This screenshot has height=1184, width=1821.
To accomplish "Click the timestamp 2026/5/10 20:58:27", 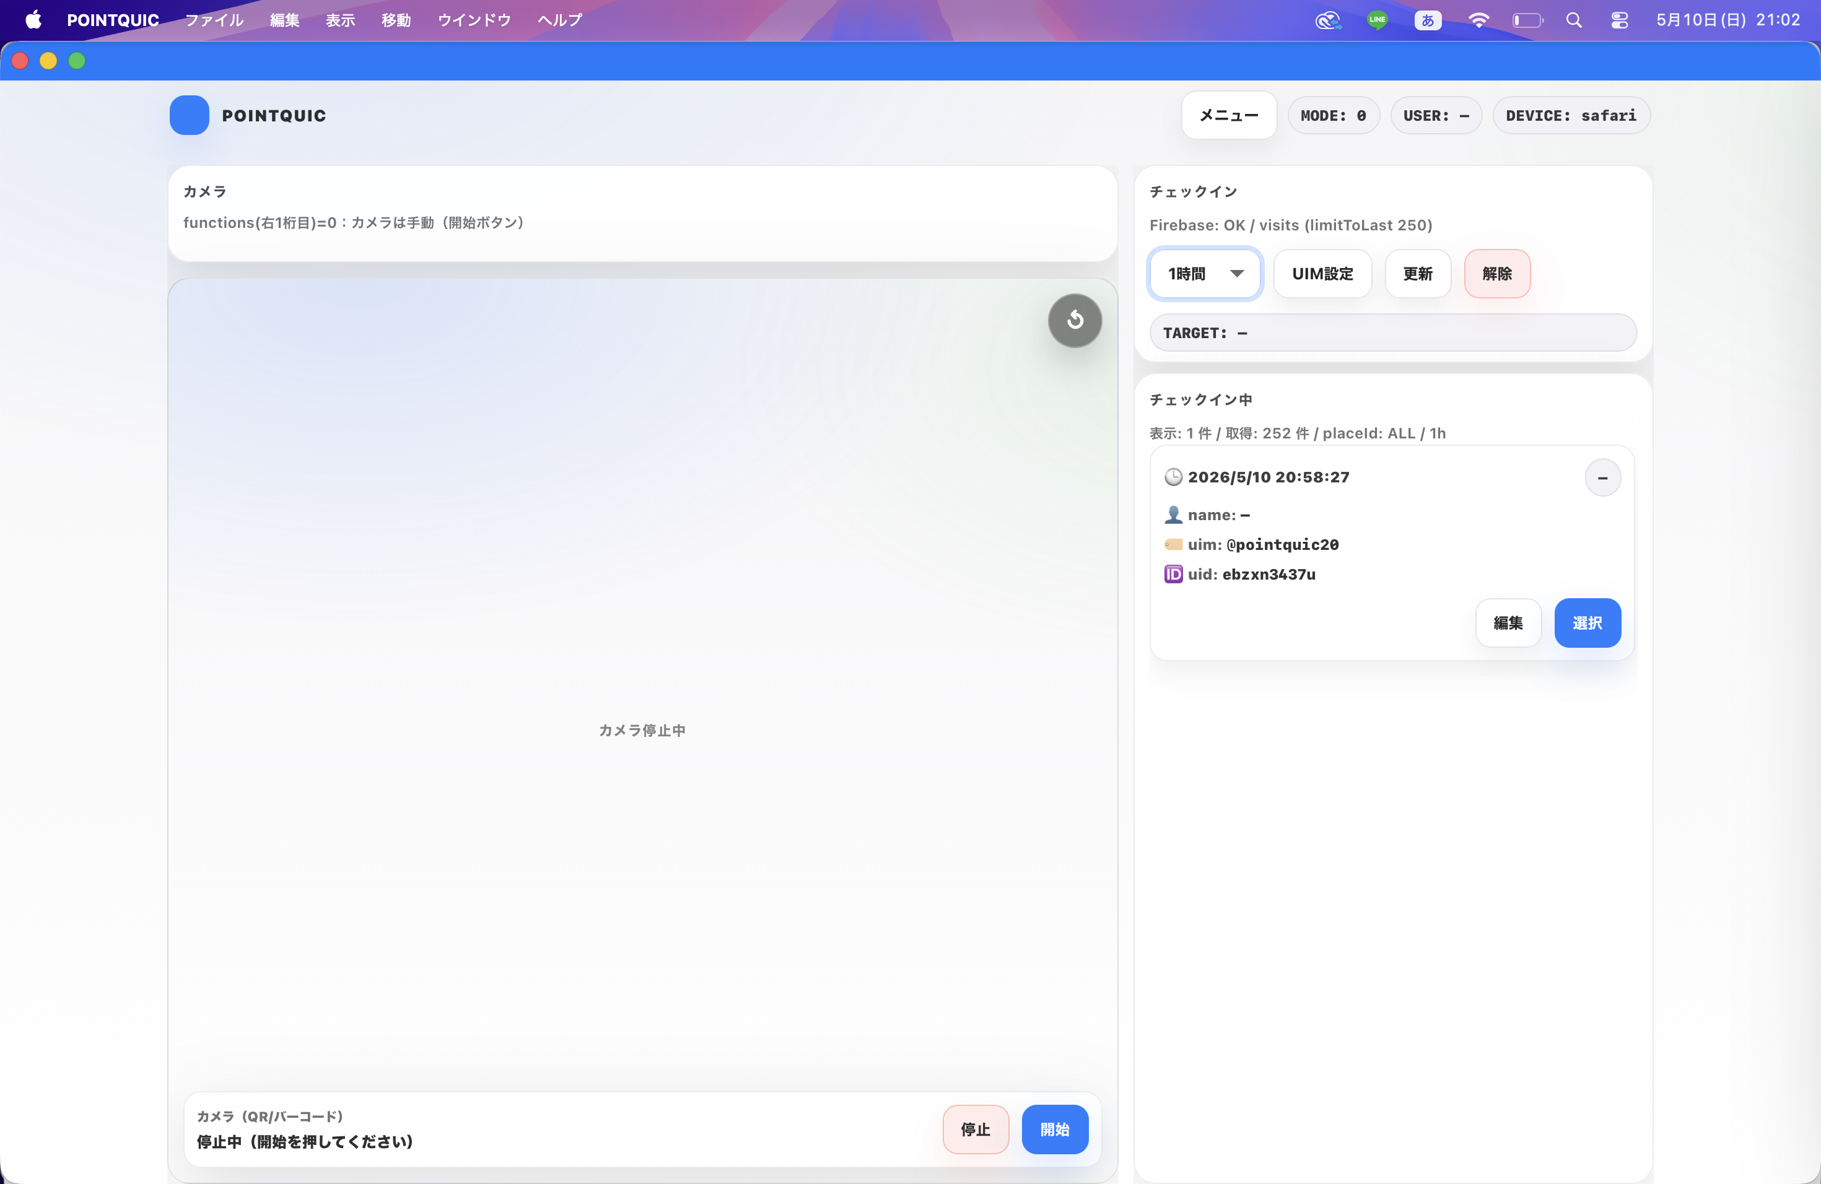I will (1269, 477).
